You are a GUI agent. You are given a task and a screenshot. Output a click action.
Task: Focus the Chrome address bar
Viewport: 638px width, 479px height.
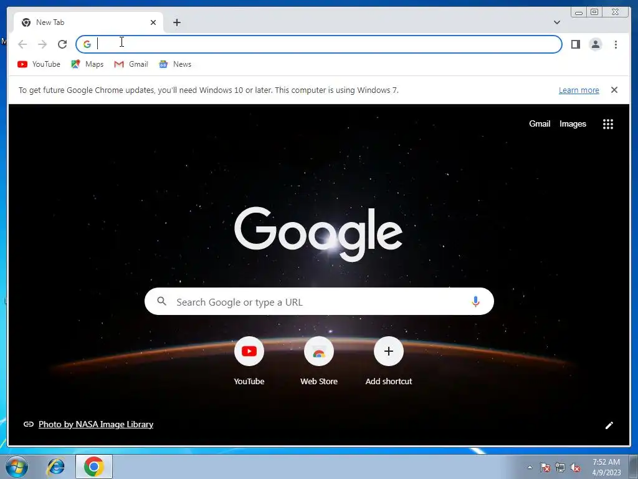coord(318,44)
